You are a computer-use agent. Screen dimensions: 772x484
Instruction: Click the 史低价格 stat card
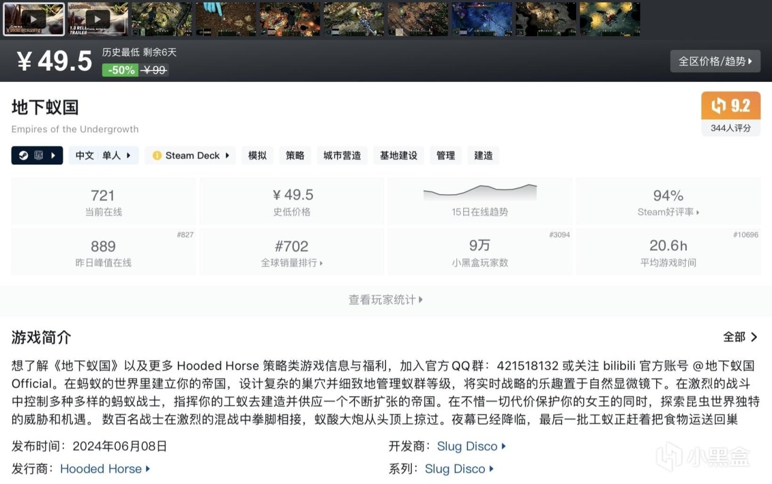(x=292, y=201)
